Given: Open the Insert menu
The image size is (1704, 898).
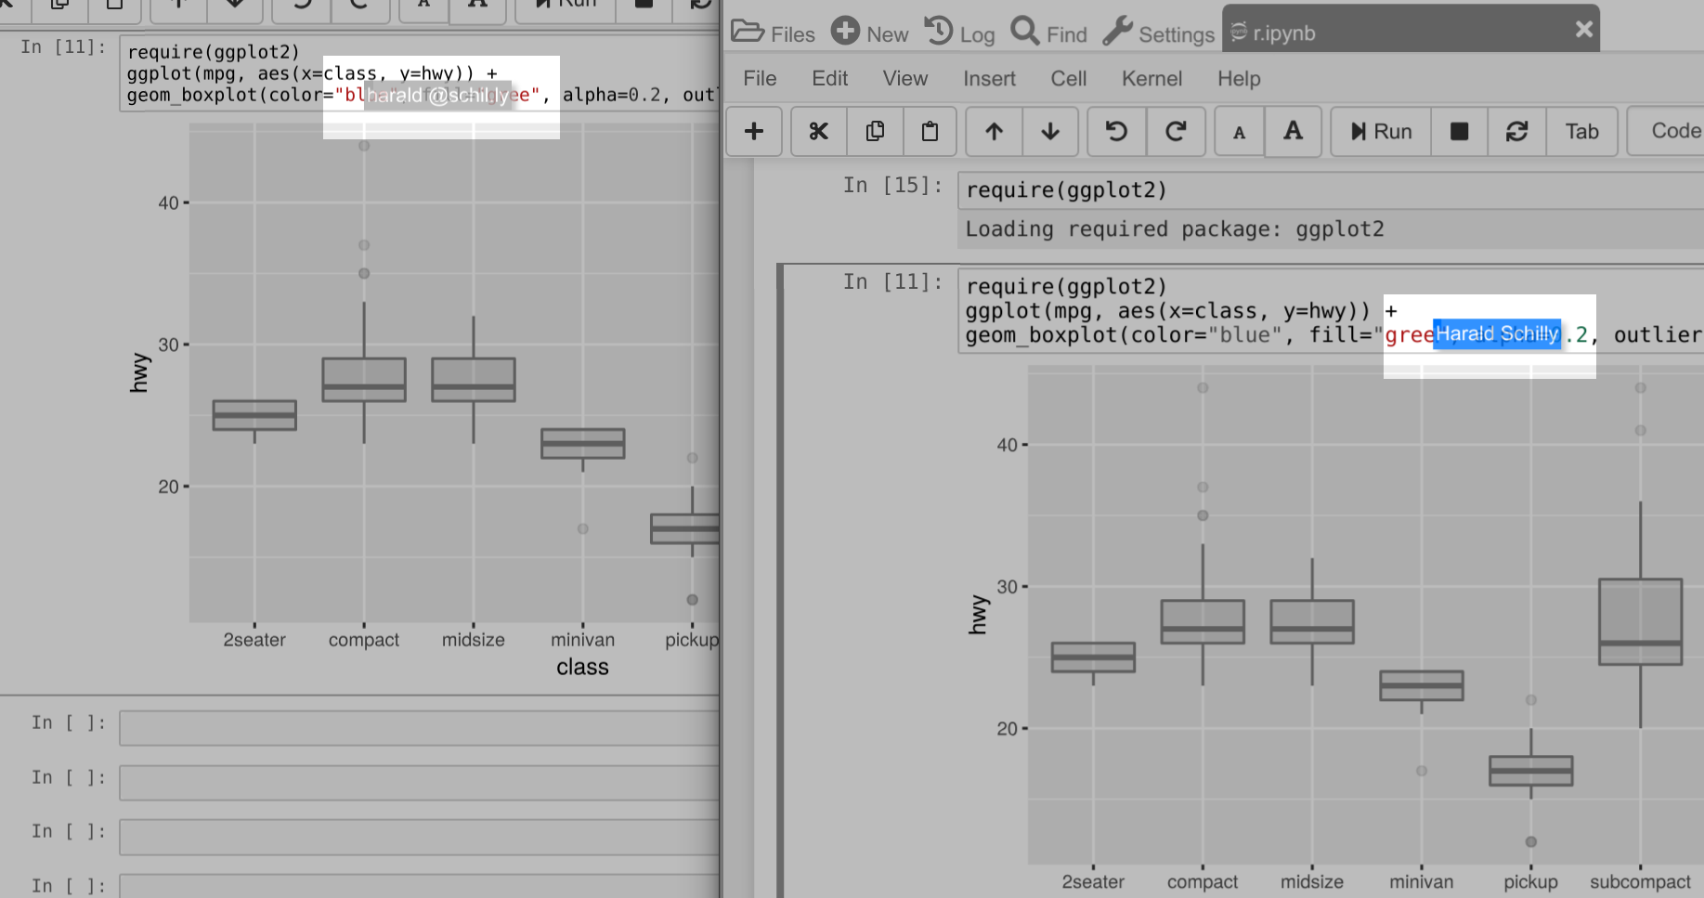Looking at the screenshot, I should click(x=989, y=79).
